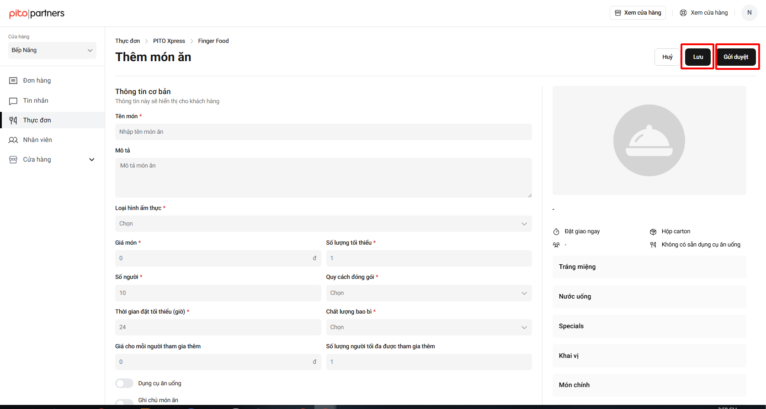This screenshot has height=409, width=766.
Task: Click the Nhân viên people icon
Action: pyautogui.click(x=13, y=140)
